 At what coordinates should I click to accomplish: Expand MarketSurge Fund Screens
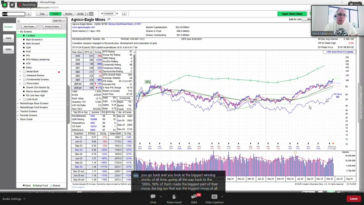18,107
